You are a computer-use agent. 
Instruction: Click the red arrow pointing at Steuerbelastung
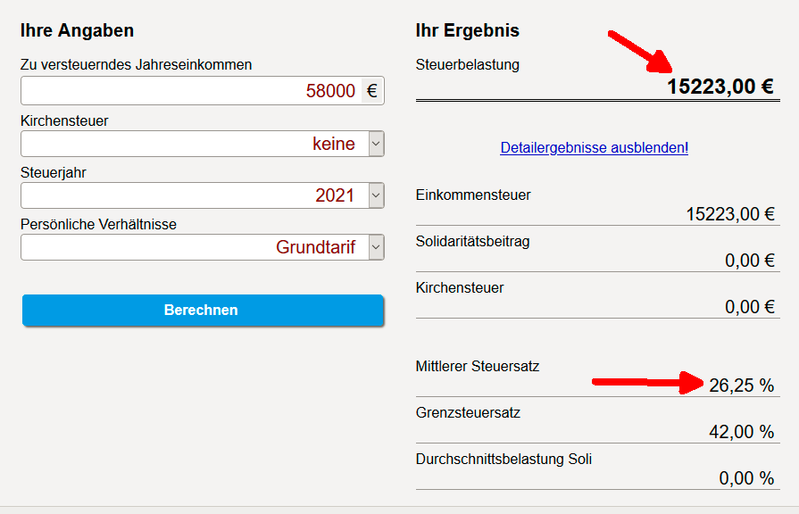pyautogui.click(x=645, y=54)
